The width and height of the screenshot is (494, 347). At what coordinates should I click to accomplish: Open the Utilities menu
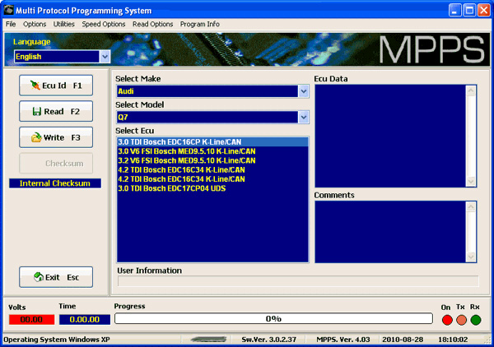pyautogui.click(x=64, y=24)
